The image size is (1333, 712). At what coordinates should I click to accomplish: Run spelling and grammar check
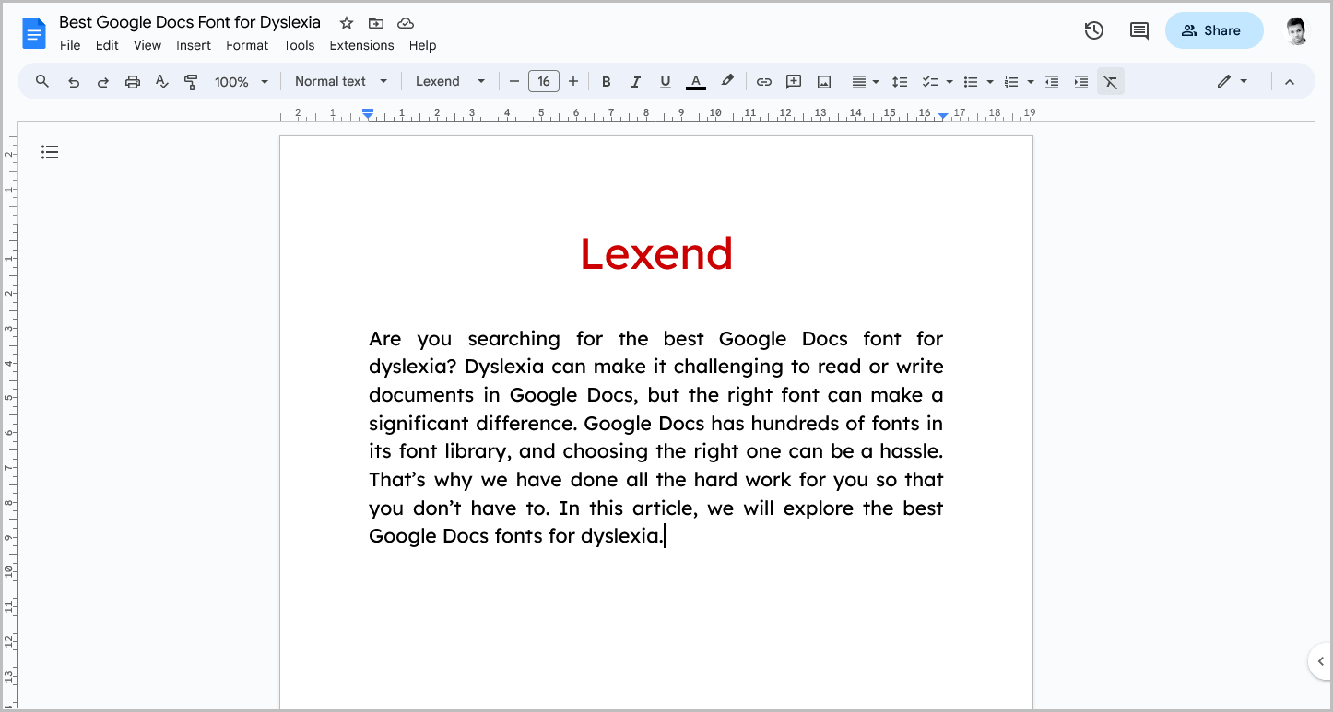point(162,82)
